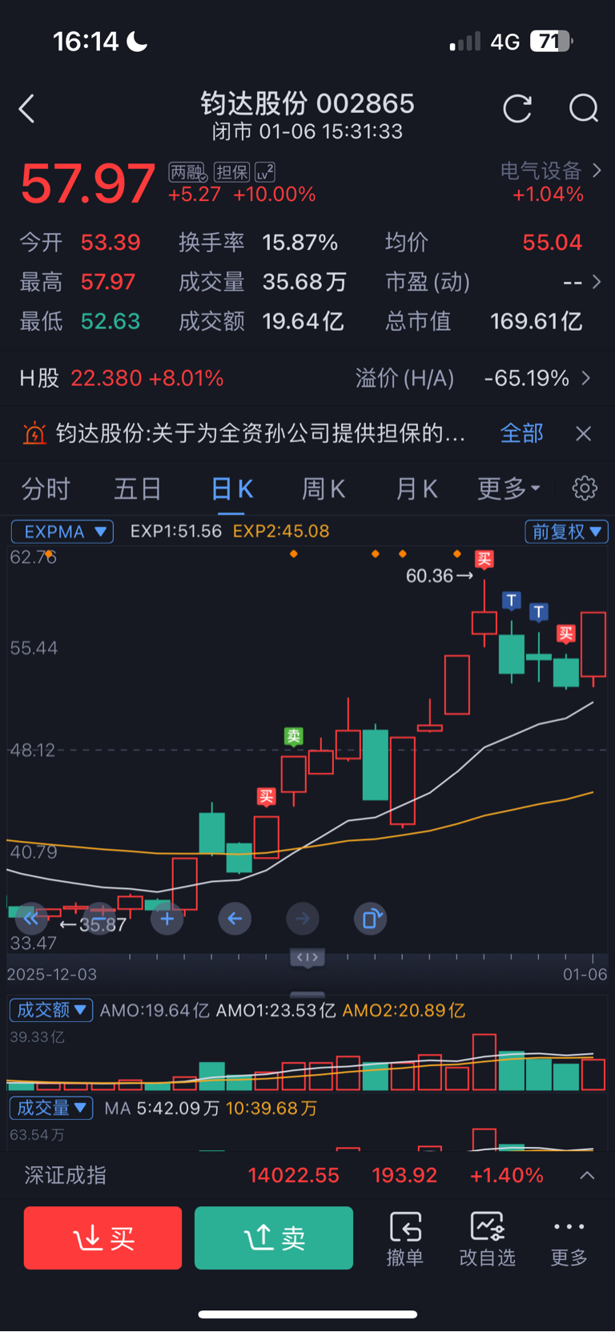
Task: Tap the green 卖 marker on chart
Action: click(x=294, y=736)
